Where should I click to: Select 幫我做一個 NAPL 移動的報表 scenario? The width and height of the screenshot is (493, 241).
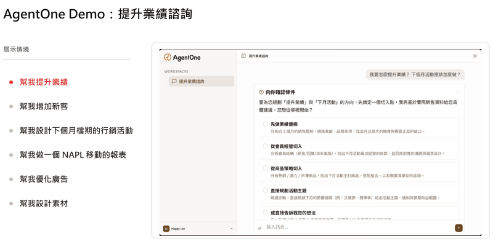[x=73, y=155]
